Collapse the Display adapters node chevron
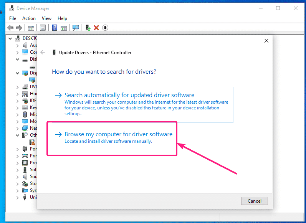This screenshot has width=306, height=223. (x=17, y=73)
